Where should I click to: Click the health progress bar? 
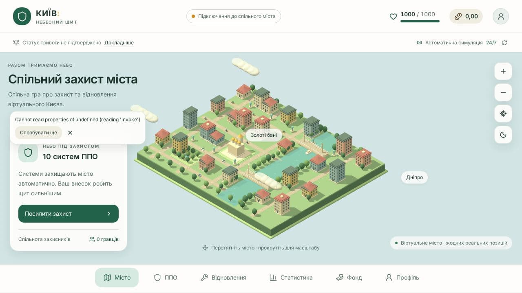click(x=420, y=21)
